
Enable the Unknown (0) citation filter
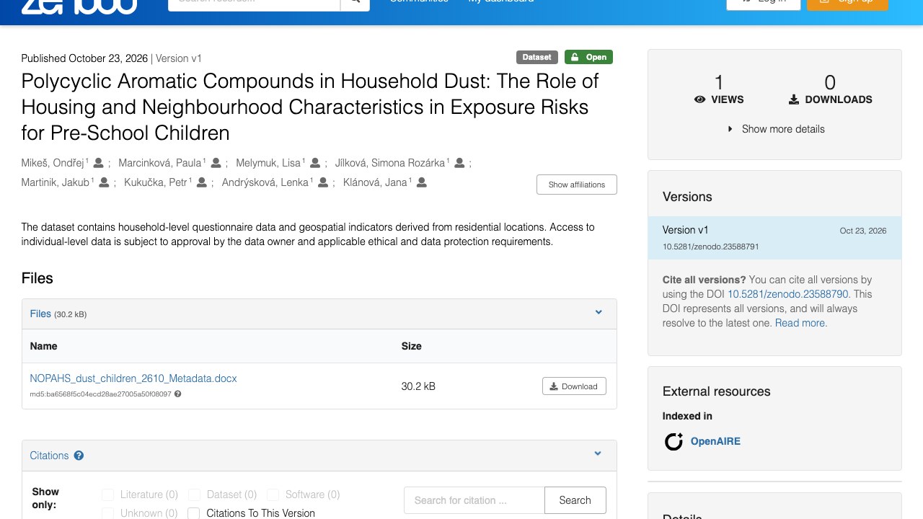[x=108, y=513]
